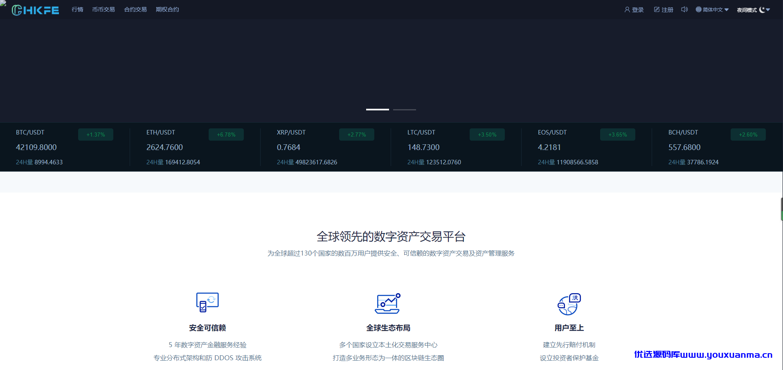Click the 用户至上 feature title
Viewport: 783px width, 370px height.
pos(569,328)
